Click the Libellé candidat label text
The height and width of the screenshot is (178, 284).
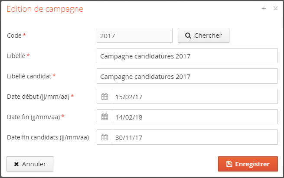coord(29,76)
